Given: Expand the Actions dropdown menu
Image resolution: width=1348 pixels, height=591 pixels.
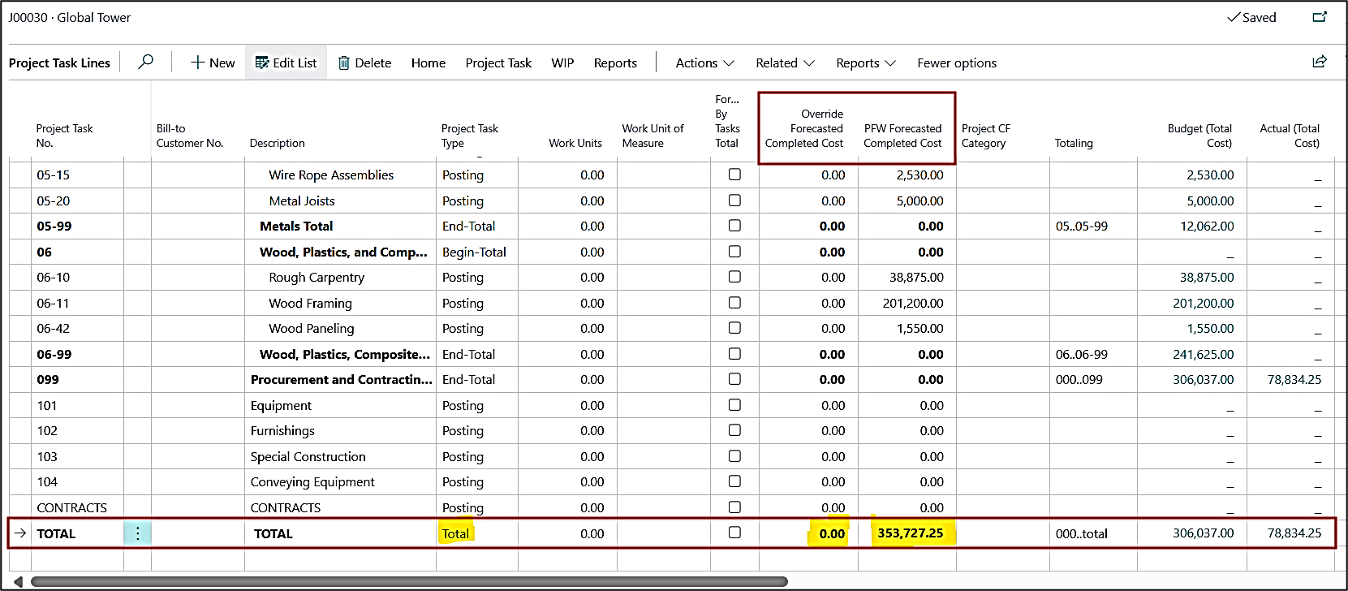Looking at the screenshot, I should point(704,63).
